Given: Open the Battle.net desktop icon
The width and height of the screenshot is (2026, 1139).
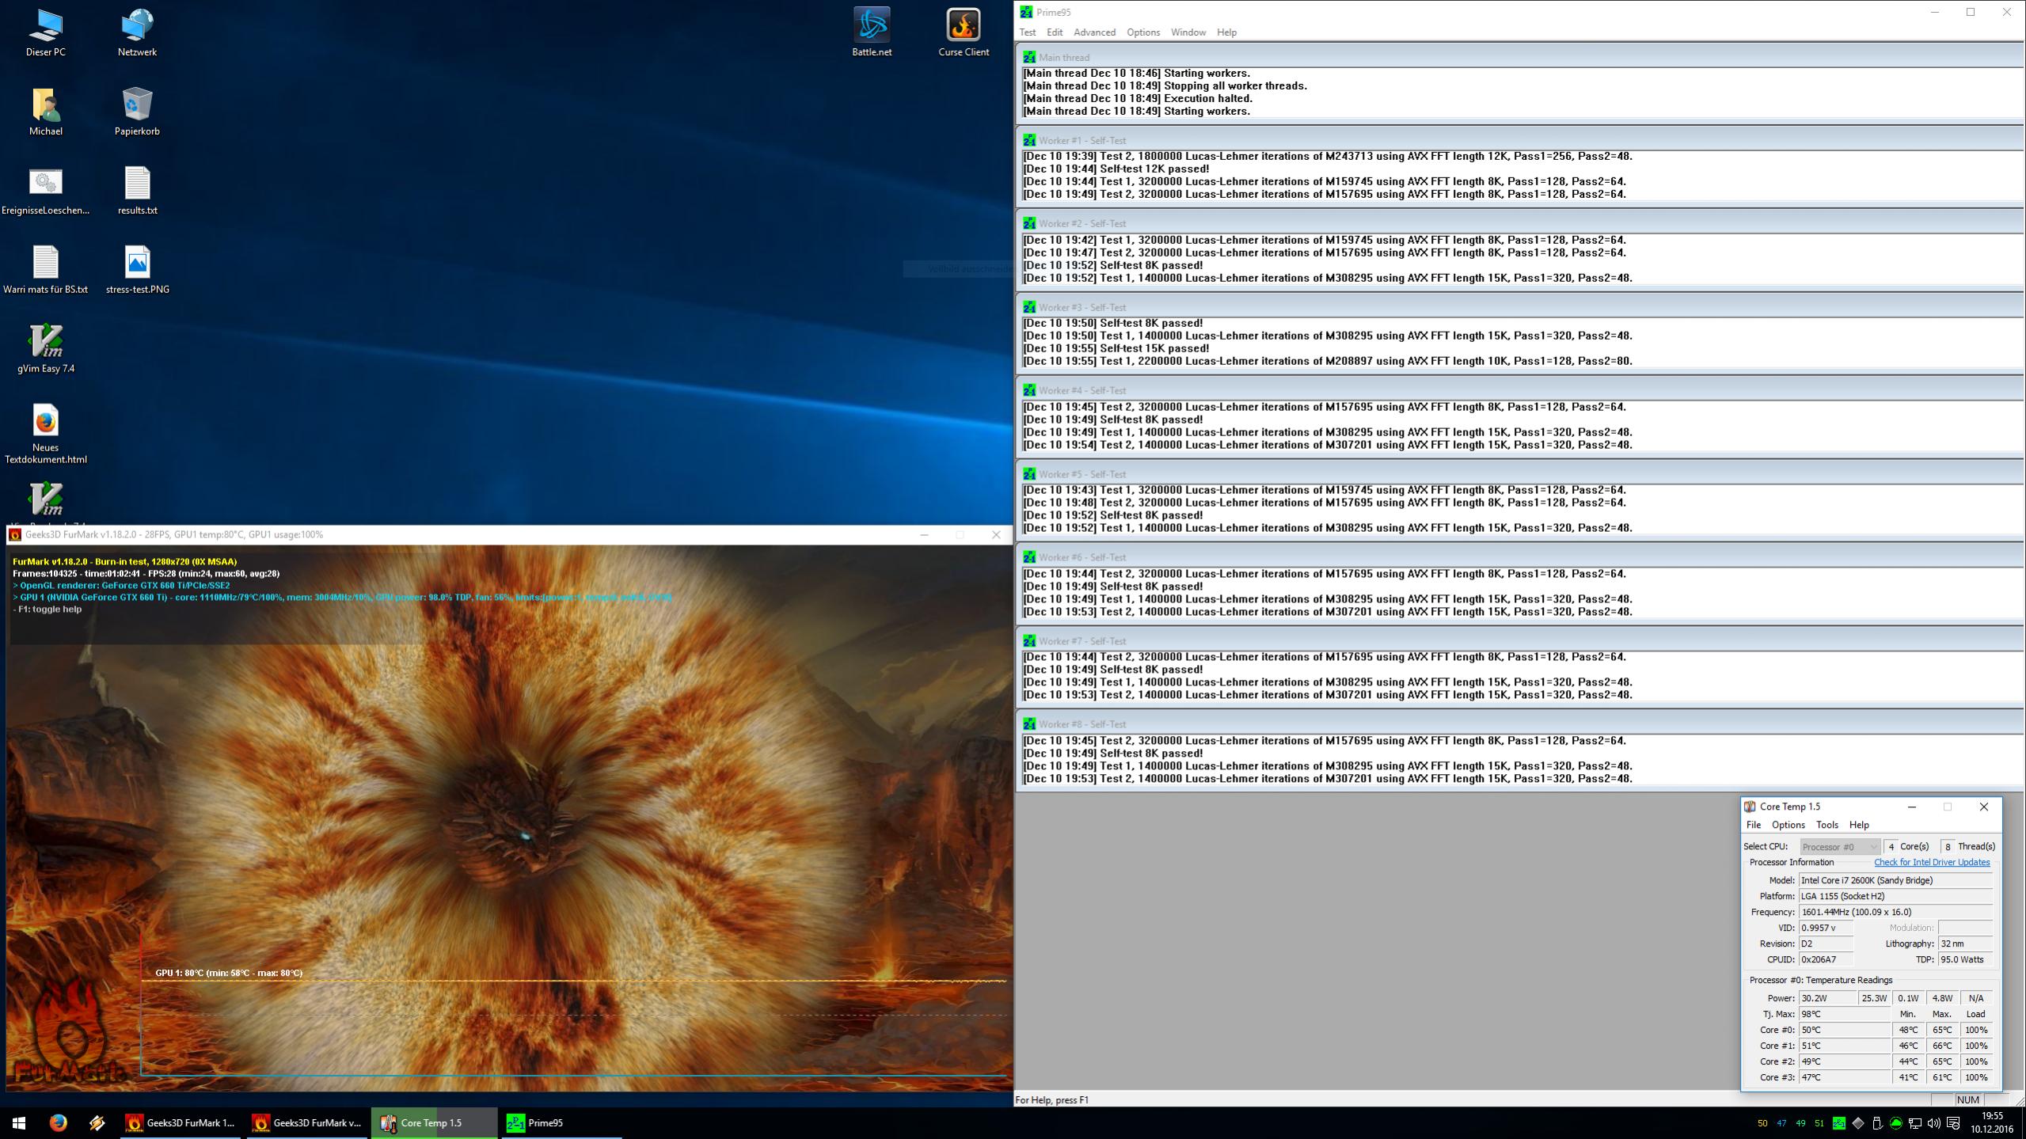Looking at the screenshot, I should pyautogui.click(x=871, y=25).
